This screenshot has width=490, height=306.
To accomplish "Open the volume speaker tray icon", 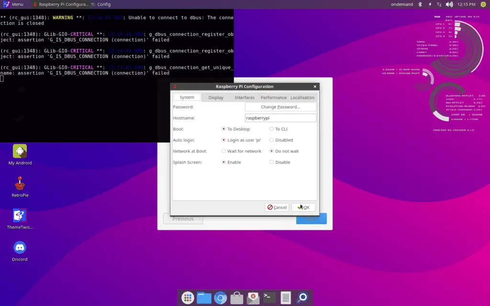I will point(449,4).
